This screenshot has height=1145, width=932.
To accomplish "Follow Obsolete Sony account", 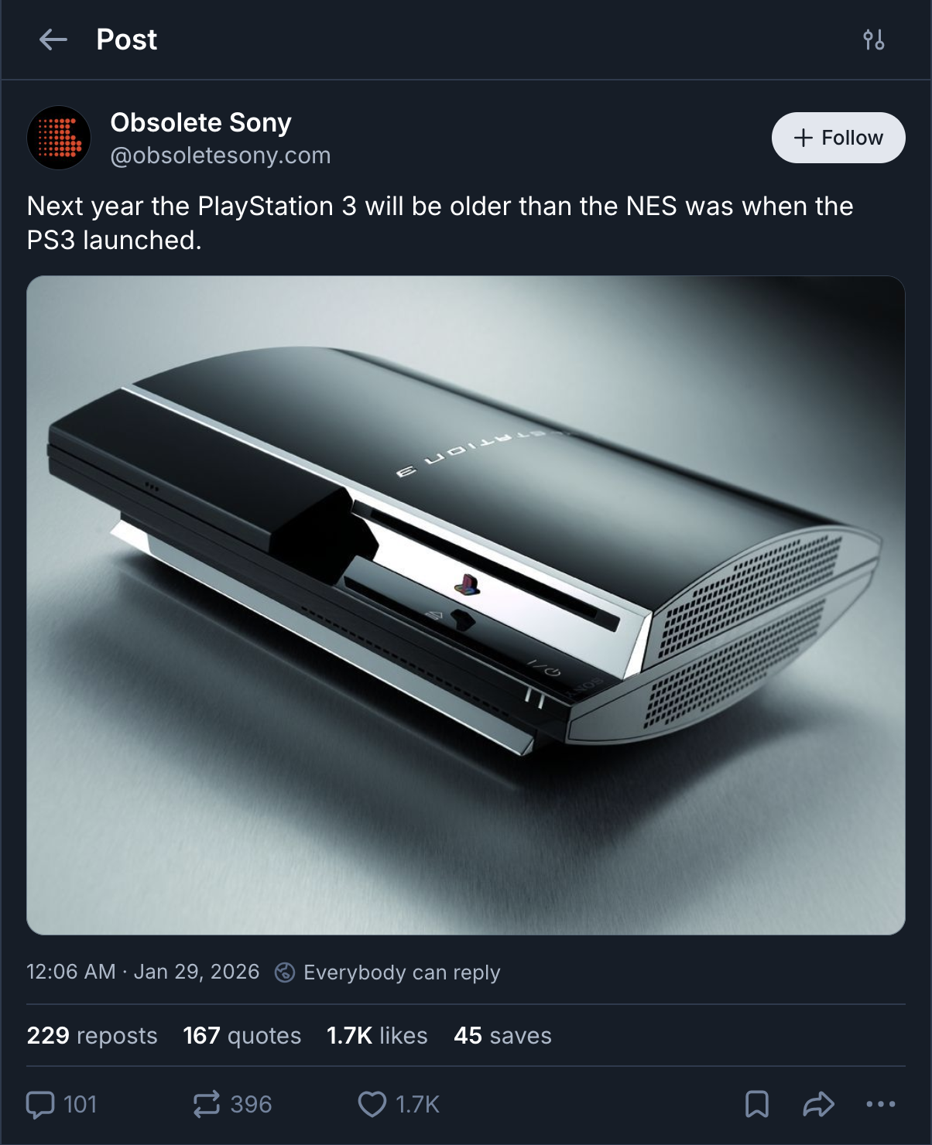I will pyautogui.click(x=838, y=138).
